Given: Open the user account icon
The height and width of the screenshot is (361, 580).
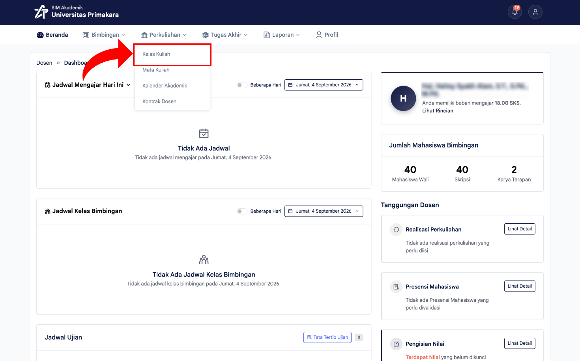Looking at the screenshot, I should click(x=535, y=12).
